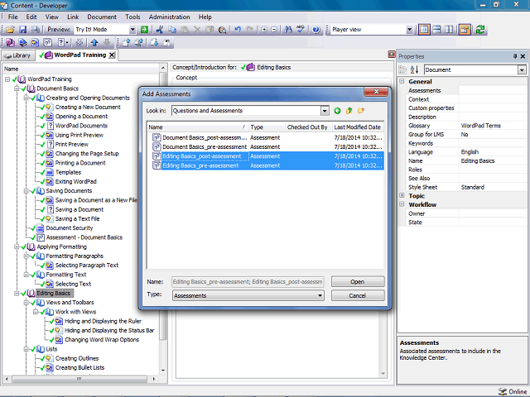The image size is (530, 397).
Task: Click Properties pane Categorized view icon
Action: [x=402, y=69]
